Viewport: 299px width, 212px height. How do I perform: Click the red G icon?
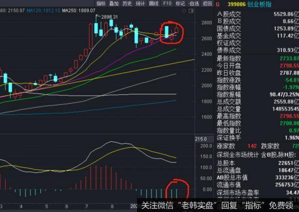click(x=218, y=4)
